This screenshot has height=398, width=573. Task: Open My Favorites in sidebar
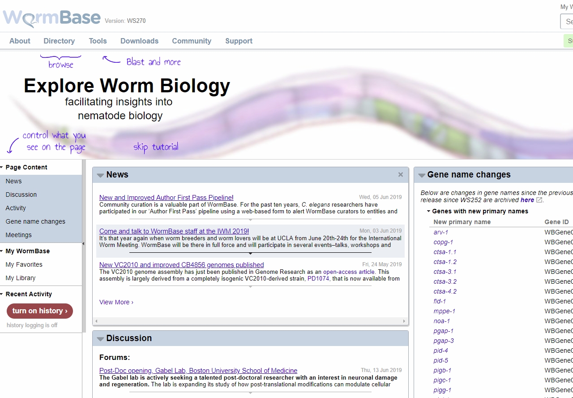pos(24,264)
